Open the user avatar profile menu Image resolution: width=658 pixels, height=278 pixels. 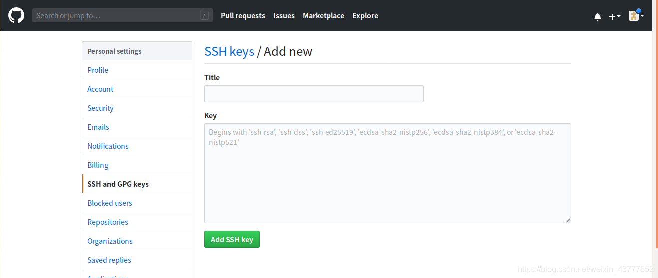[x=636, y=15]
